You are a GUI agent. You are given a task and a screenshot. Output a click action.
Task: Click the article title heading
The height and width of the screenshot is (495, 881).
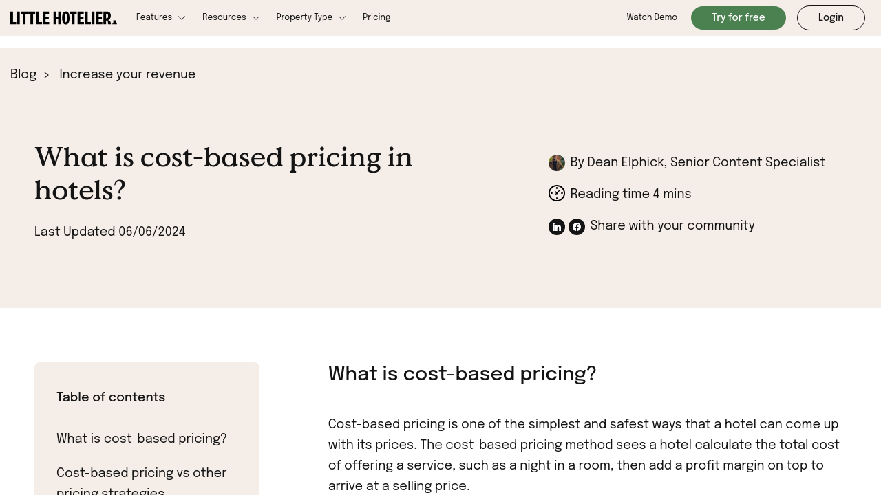click(x=224, y=174)
